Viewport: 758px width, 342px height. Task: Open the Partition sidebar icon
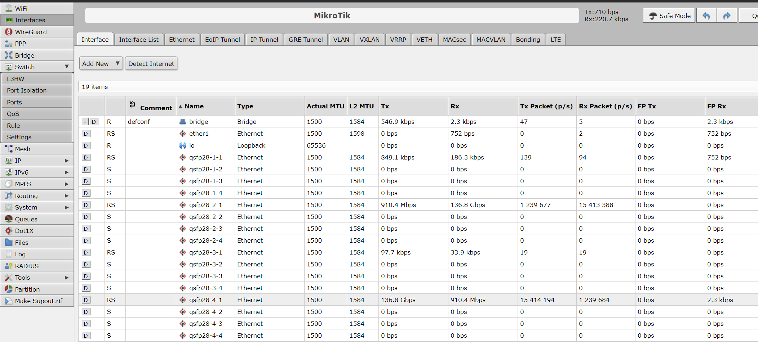[x=9, y=289]
